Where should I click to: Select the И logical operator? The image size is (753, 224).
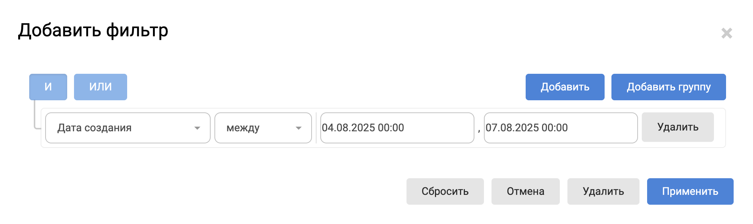48,87
